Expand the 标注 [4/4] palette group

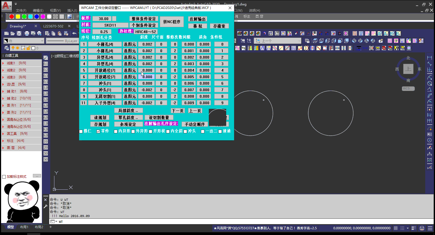point(21,141)
